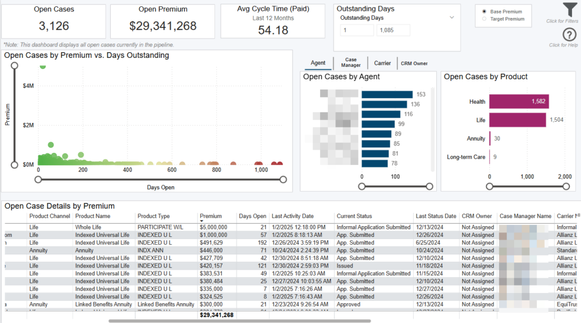Click sort arrow under Premium column header
This screenshot has height=323, width=581.
coord(201,221)
